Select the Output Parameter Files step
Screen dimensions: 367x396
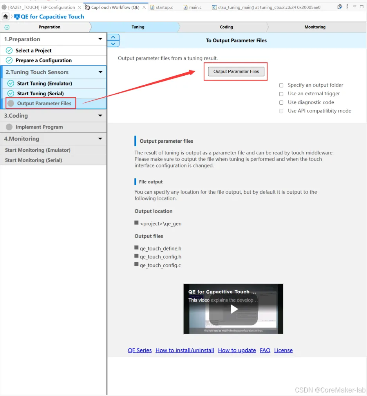(x=54, y=103)
